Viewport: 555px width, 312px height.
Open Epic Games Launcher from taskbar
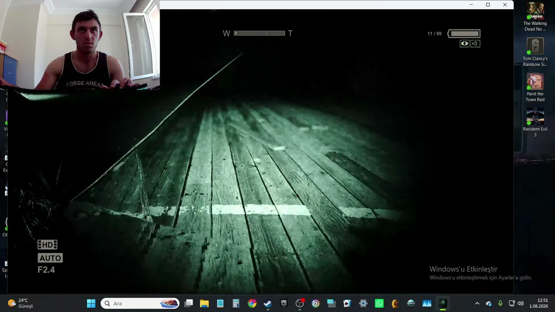(x=284, y=303)
